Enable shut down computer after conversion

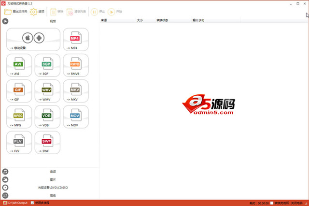(272, 203)
